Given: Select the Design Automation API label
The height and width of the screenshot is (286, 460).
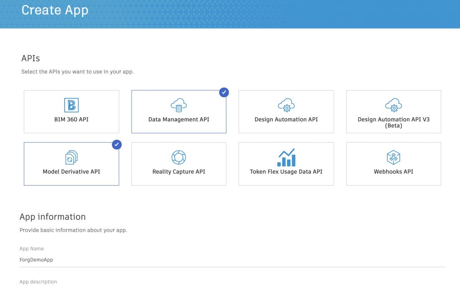Looking at the screenshot, I should point(286,119).
